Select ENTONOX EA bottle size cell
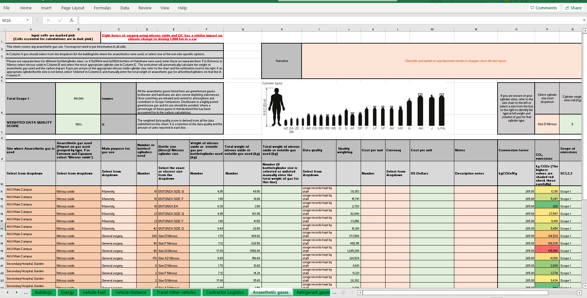The image size is (587, 298). pyautogui.click(x=173, y=205)
